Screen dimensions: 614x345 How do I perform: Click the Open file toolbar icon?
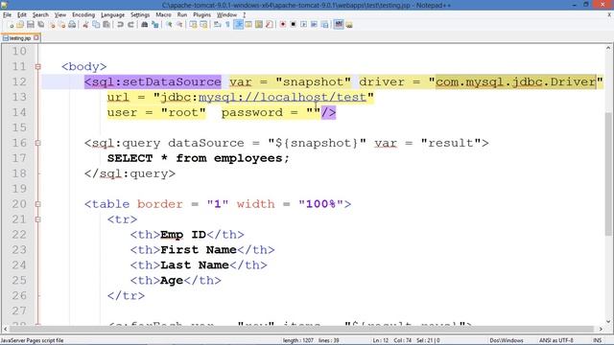tap(20, 25)
